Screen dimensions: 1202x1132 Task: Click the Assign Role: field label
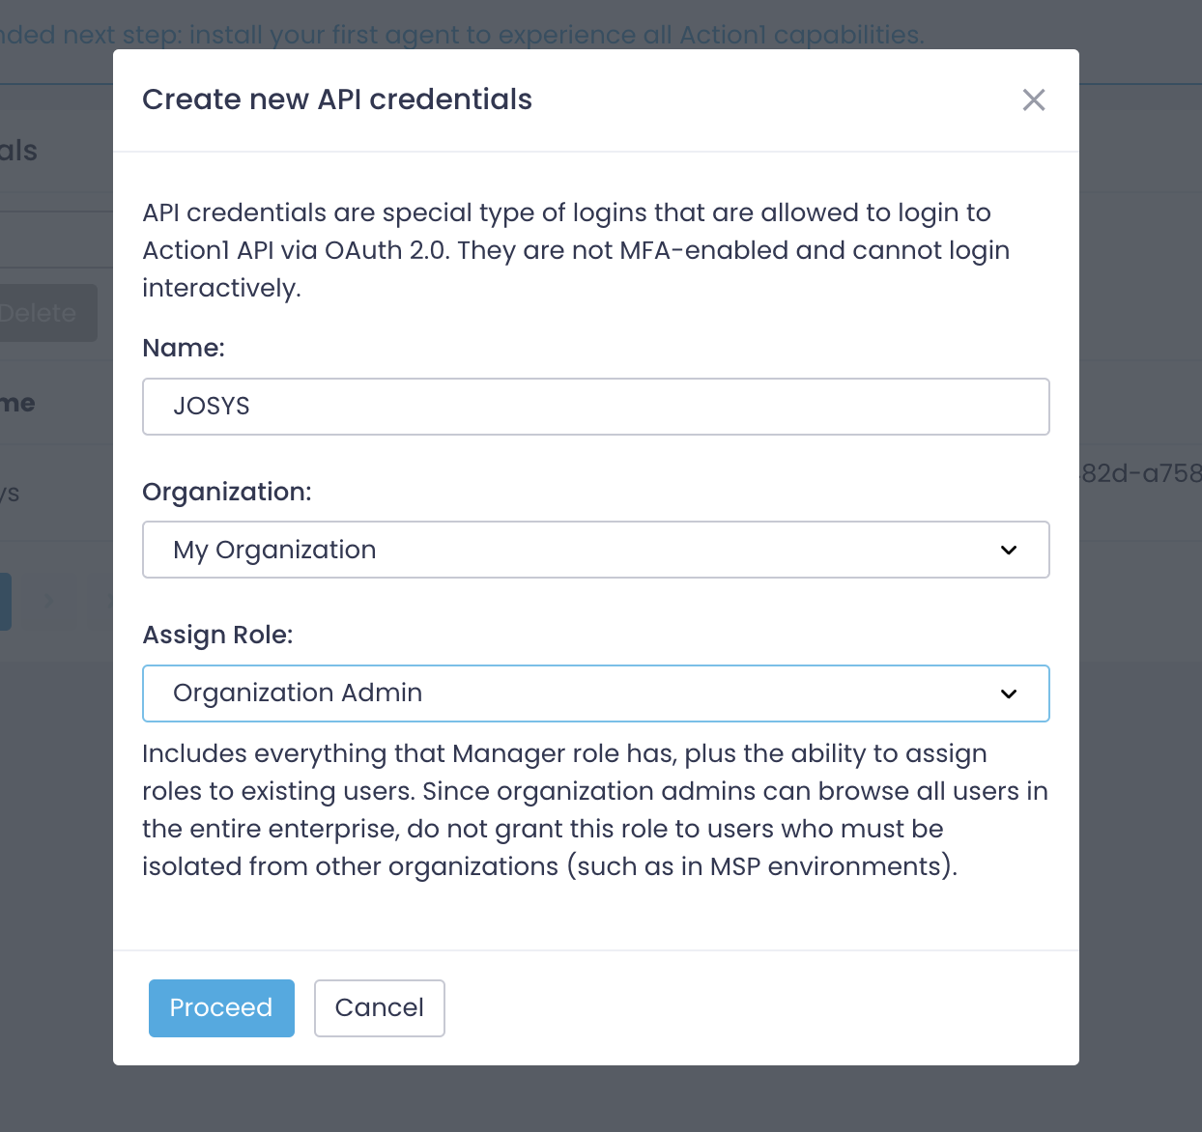coord(217,635)
